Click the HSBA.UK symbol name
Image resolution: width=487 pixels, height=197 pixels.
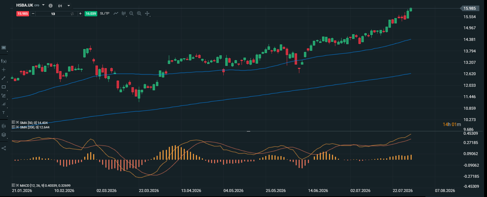tap(25, 5)
